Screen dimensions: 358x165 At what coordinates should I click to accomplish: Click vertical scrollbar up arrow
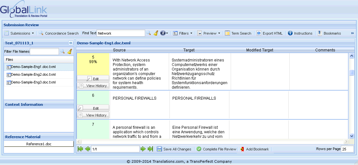(352, 56)
